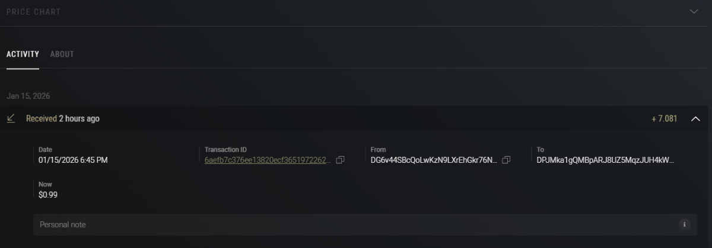The height and width of the screenshot is (248, 712).
Task: Click the PRICE CHART section header
Action: pyautogui.click(x=33, y=12)
